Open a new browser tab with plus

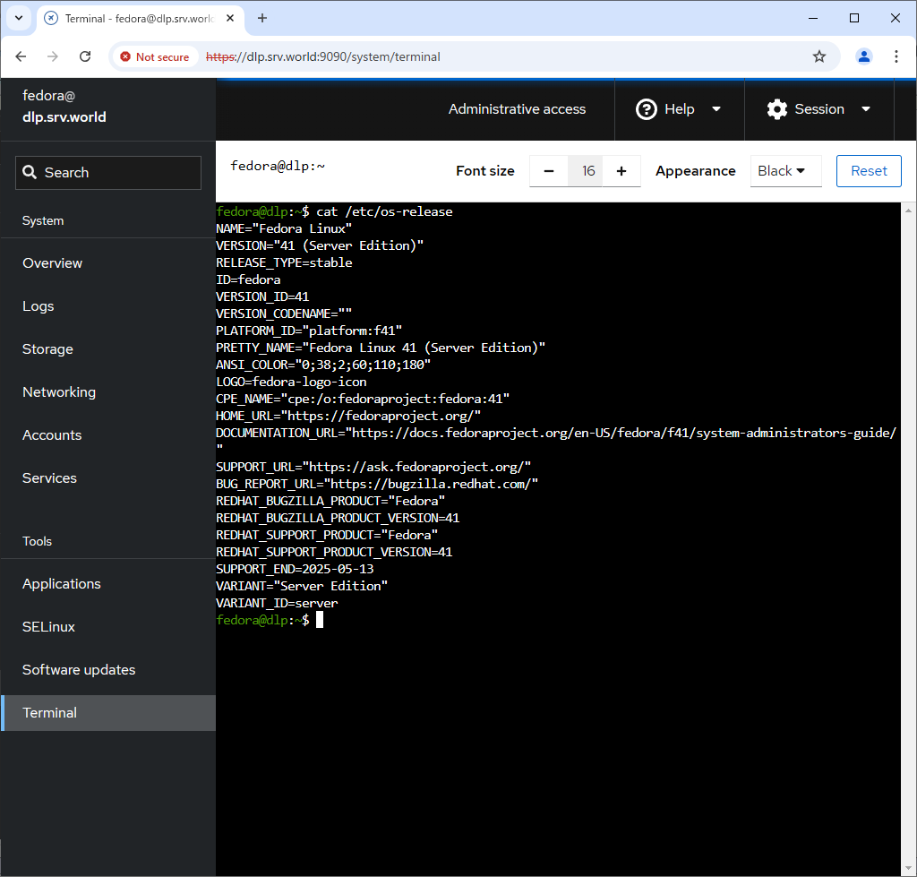point(262,18)
